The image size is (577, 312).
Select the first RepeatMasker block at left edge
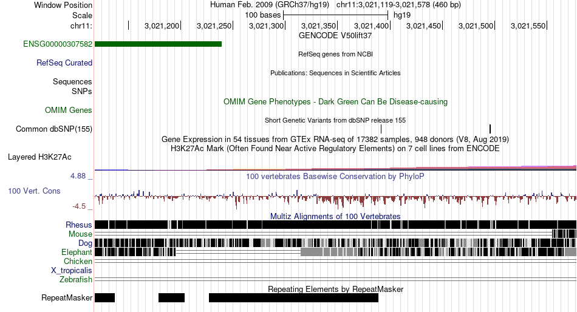coord(105,297)
